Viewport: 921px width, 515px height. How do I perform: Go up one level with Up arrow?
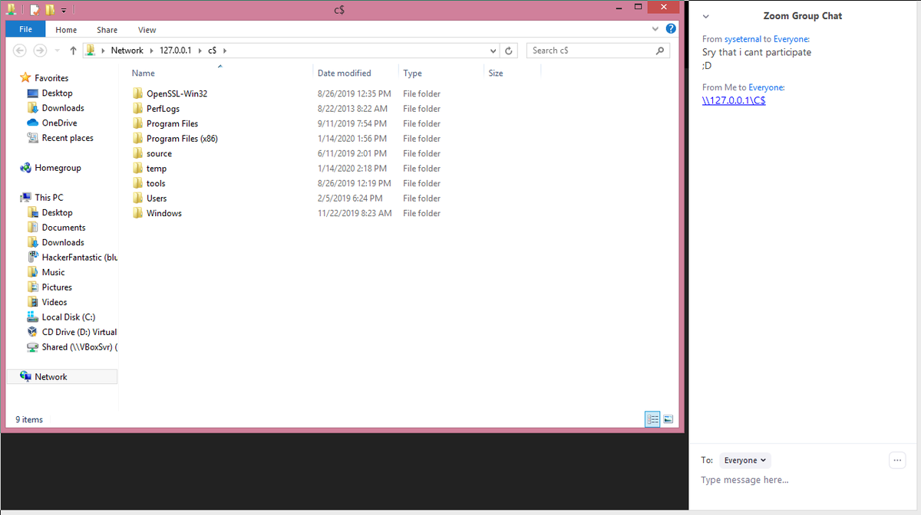coord(73,51)
